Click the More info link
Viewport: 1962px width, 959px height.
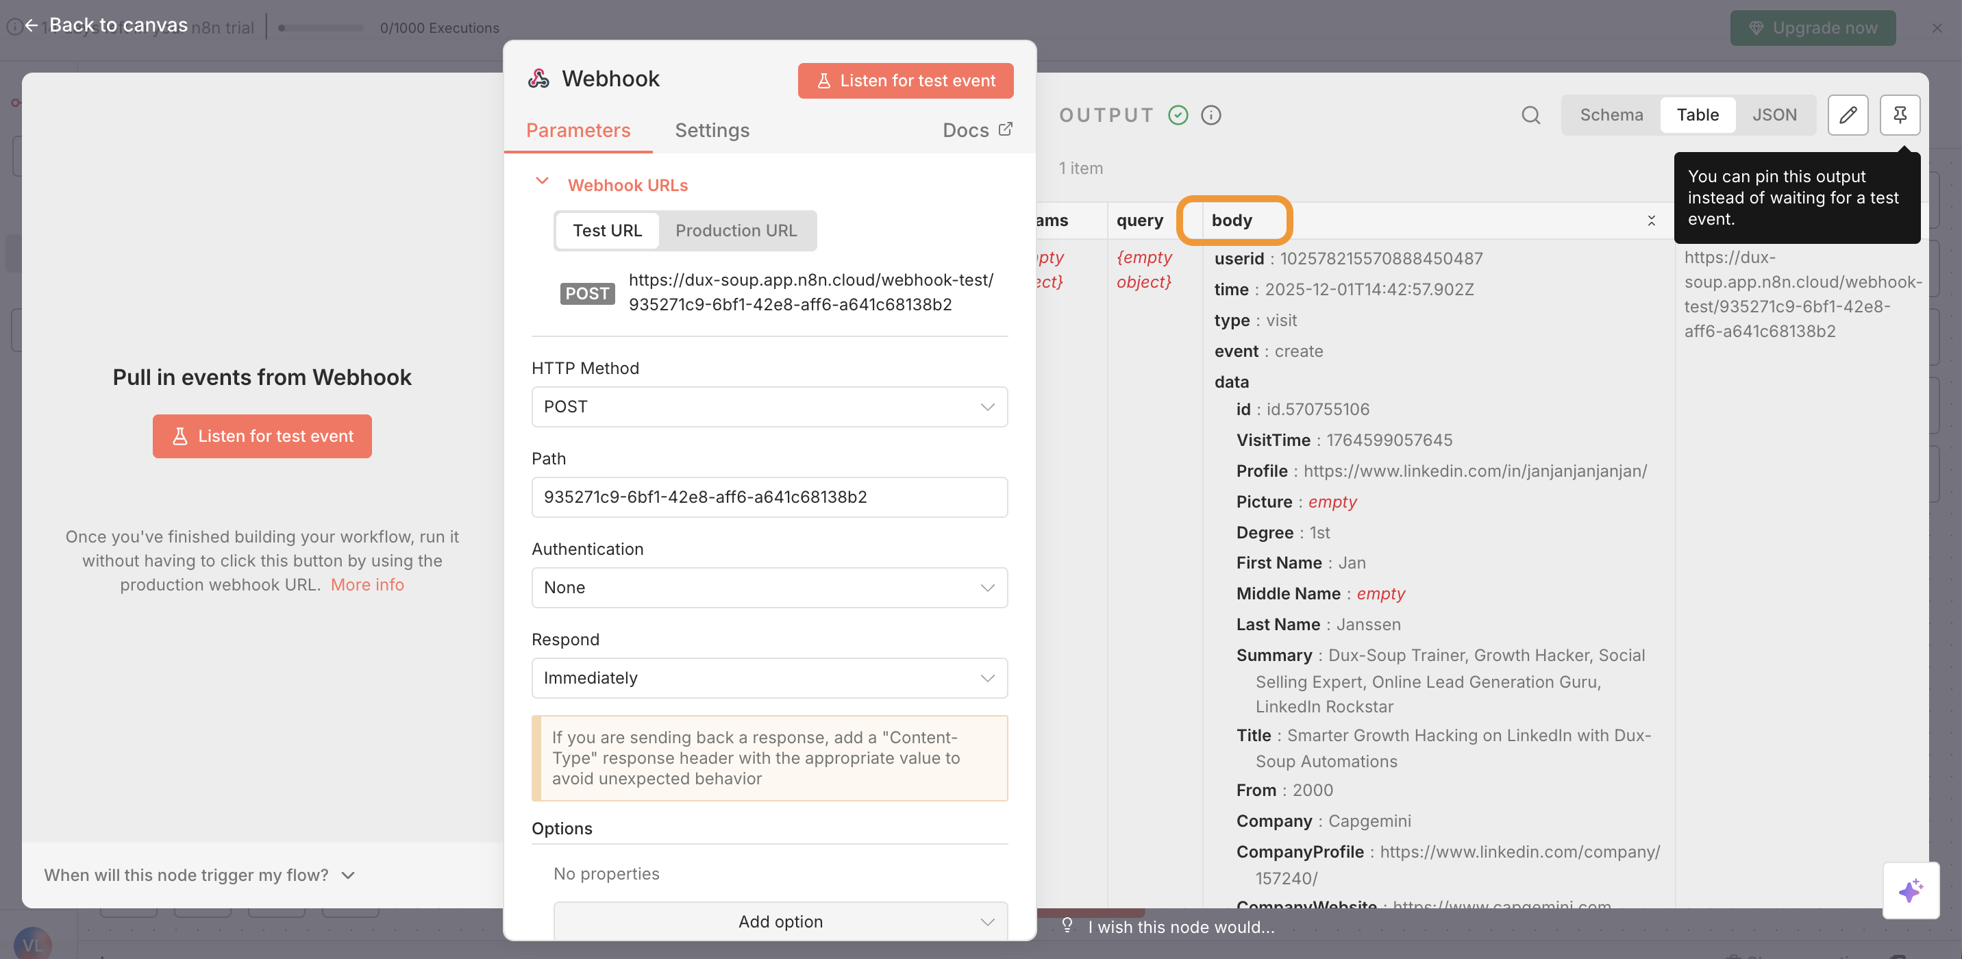(367, 584)
